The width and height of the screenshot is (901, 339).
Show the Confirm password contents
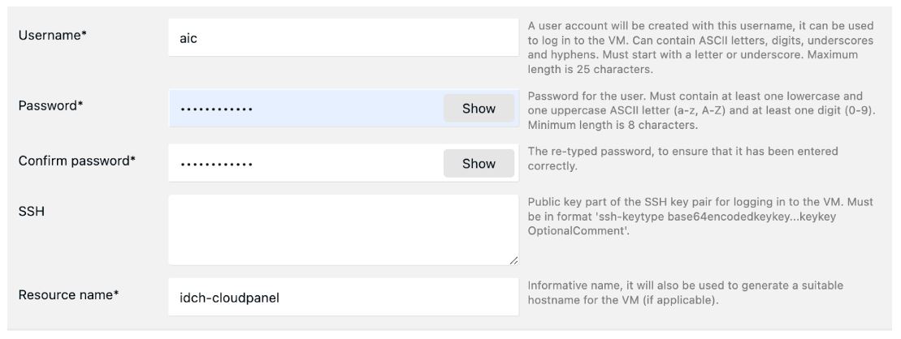click(x=479, y=164)
